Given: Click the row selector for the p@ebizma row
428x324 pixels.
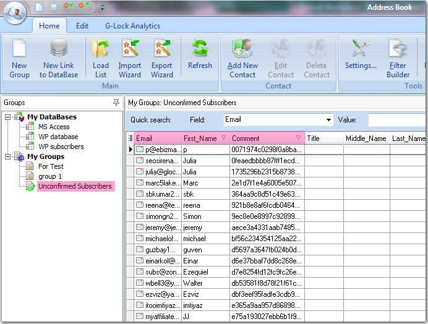Looking at the screenshot, I should click(131, 149).
